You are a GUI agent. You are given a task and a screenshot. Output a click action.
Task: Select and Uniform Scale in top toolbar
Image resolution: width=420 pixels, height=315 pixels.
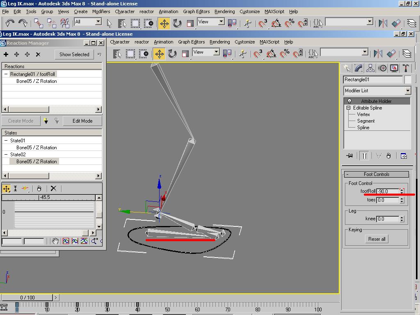click(x=190, y=23)
